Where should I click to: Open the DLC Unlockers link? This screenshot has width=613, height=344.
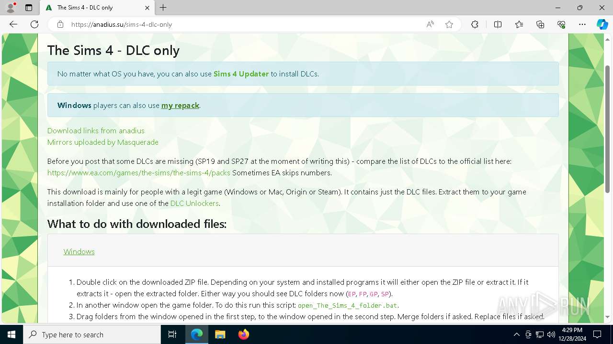(x=194, y=203)
